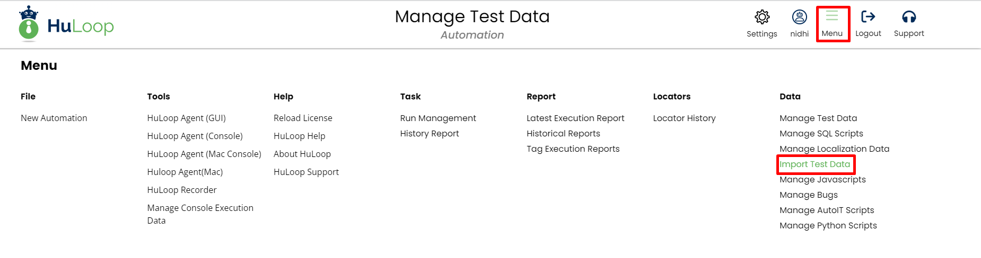Click the Logout arrow icon
This screenshot has height=258, width=981.
(x=868, y=17)
